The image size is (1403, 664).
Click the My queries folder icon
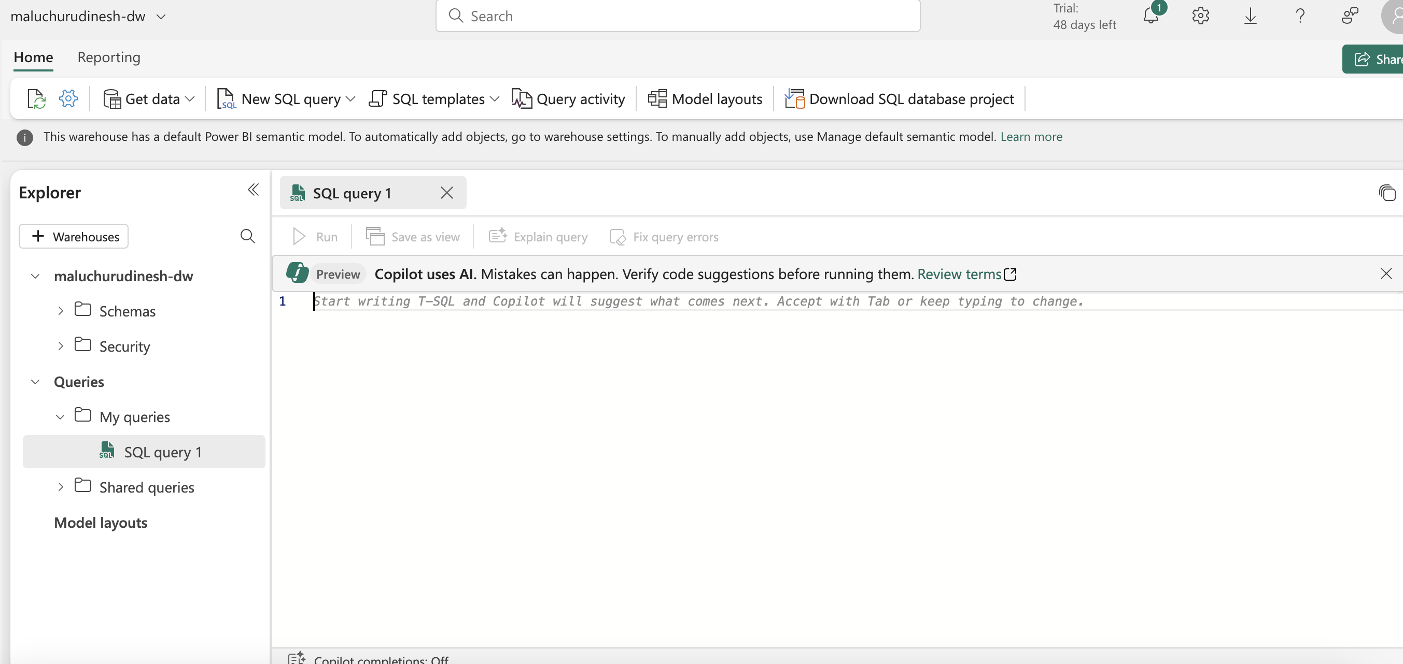tap(83, 415)
